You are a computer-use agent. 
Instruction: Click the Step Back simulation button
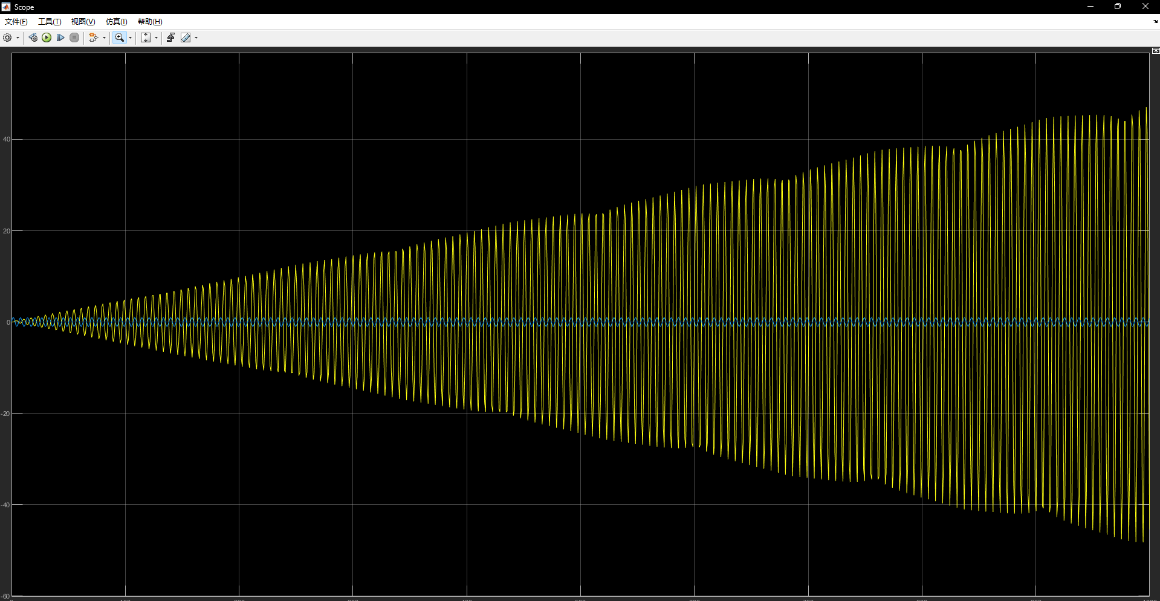(33, 37)
